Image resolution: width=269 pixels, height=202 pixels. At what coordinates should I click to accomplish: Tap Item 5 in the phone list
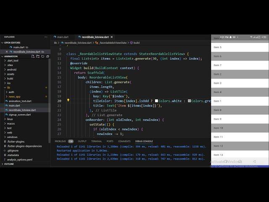(x=240, y=47)
